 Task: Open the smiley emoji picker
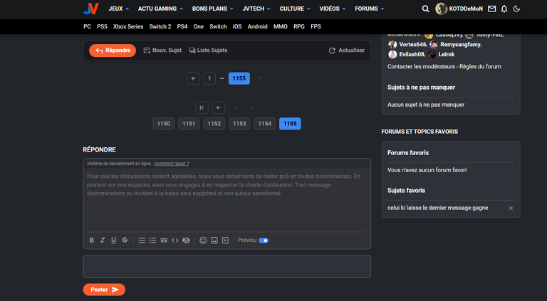203,241
